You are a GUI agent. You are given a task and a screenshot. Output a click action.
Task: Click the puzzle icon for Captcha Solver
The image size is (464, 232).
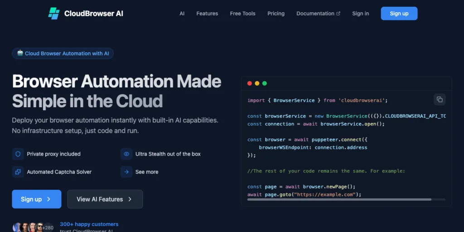click(18, 172)
